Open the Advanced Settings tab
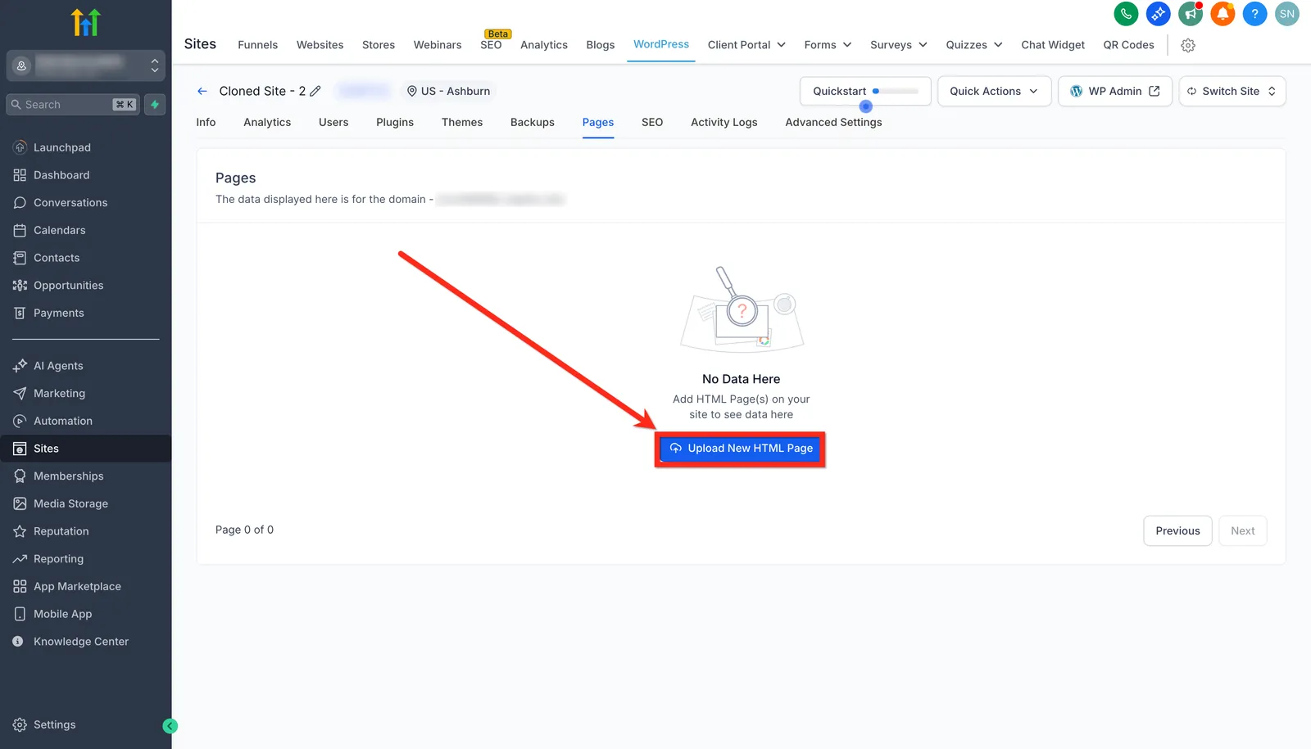This screenshot has width=1311, height=749. [x=833, y=122]
